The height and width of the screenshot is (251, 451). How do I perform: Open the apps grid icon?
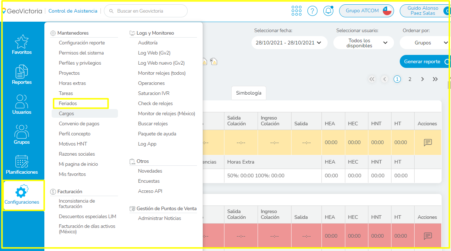pos(296,11)
